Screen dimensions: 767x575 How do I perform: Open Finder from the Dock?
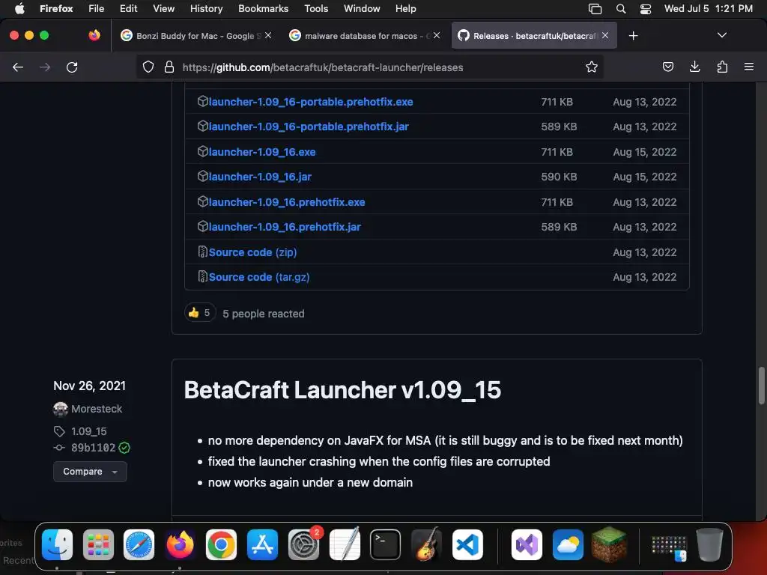(x=57, y=544)
